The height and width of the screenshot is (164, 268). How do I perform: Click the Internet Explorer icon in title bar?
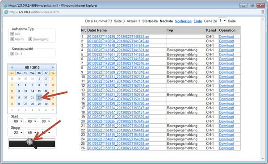click(5, 5)
